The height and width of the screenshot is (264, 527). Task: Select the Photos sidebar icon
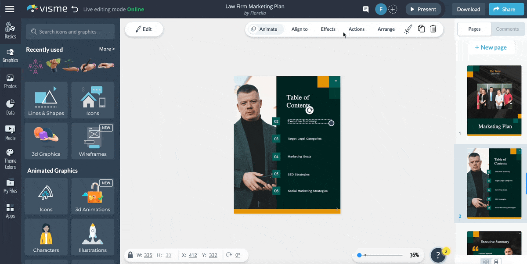10,81
